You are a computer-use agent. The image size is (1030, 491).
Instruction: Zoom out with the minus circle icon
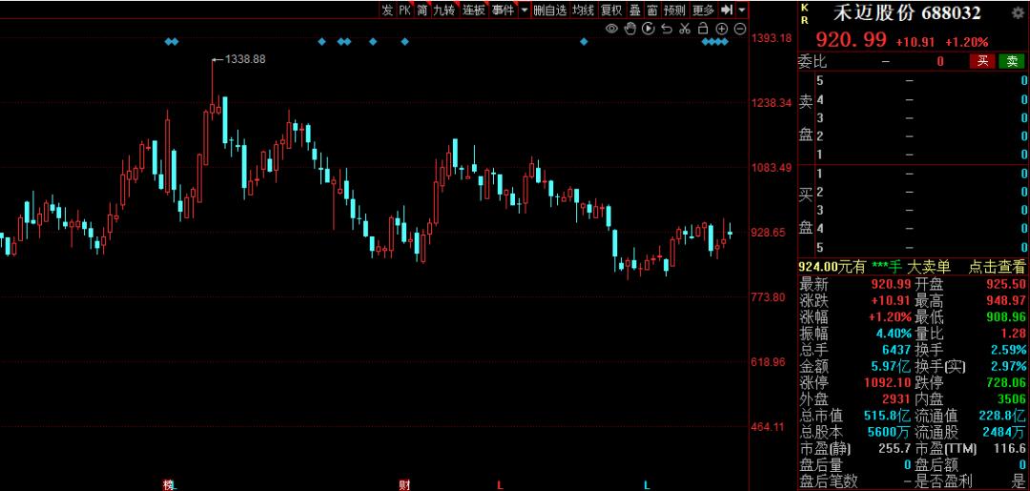(740, 29)
